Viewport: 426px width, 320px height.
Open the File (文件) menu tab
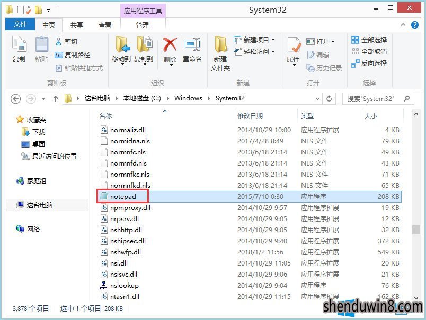[x=20, y=24]
